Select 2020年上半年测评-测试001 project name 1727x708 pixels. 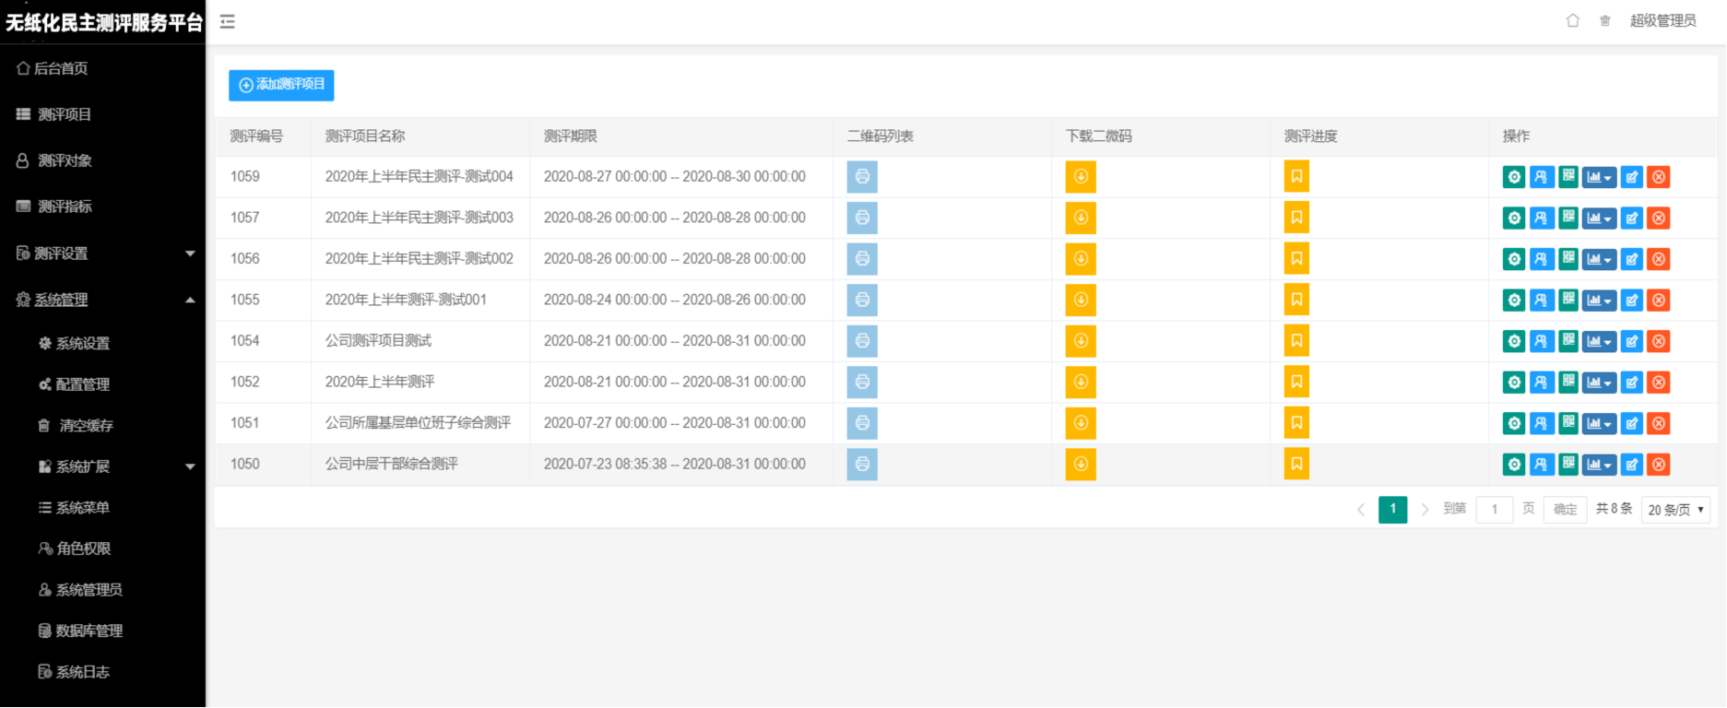click(x=406, y=300)
